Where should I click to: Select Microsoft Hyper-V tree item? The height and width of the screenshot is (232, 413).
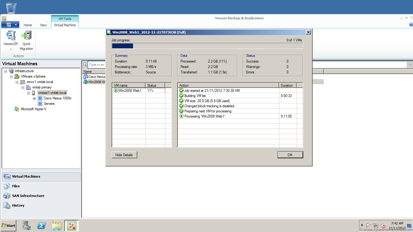[34, 109]
